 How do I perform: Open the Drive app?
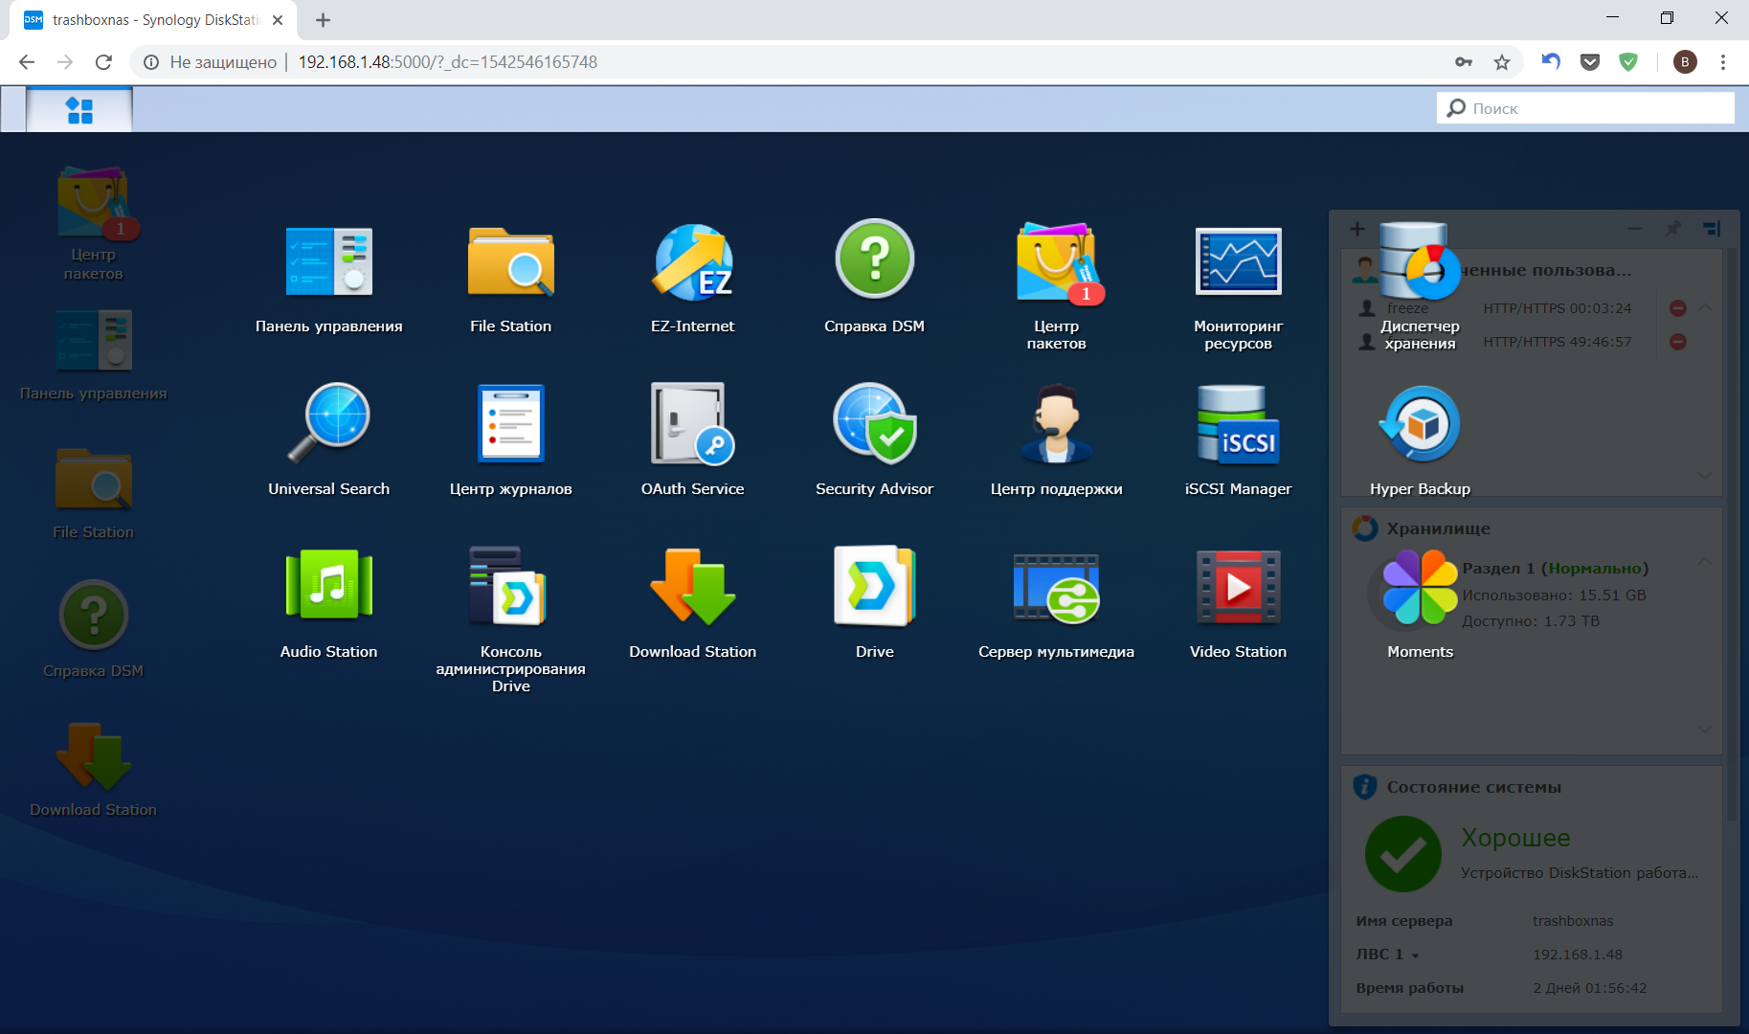coord(874,603)
